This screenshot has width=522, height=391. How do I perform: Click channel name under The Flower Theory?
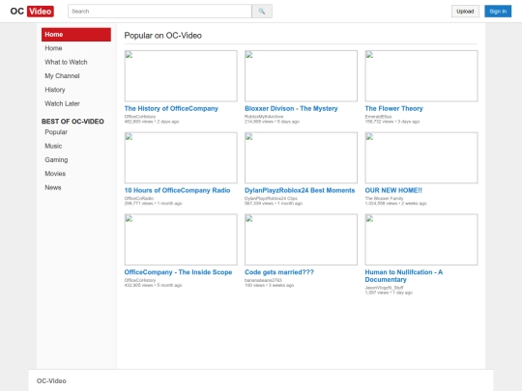[x=378, y=117]
